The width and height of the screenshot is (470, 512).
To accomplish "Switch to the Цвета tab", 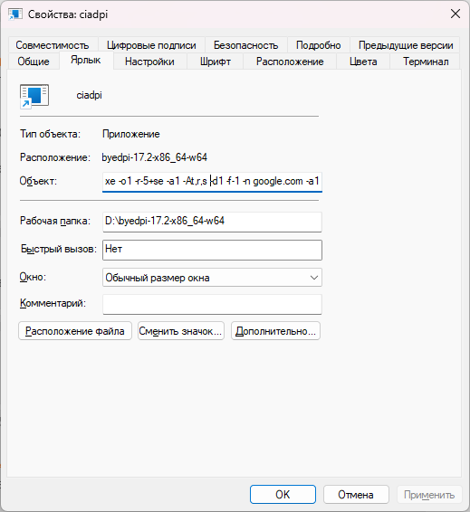I will (x=363, y=62).
